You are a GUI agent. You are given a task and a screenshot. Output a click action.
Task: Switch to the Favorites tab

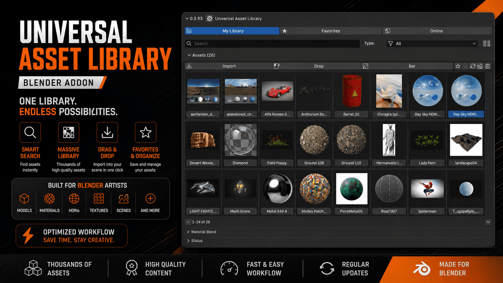[x=331, y=31]
